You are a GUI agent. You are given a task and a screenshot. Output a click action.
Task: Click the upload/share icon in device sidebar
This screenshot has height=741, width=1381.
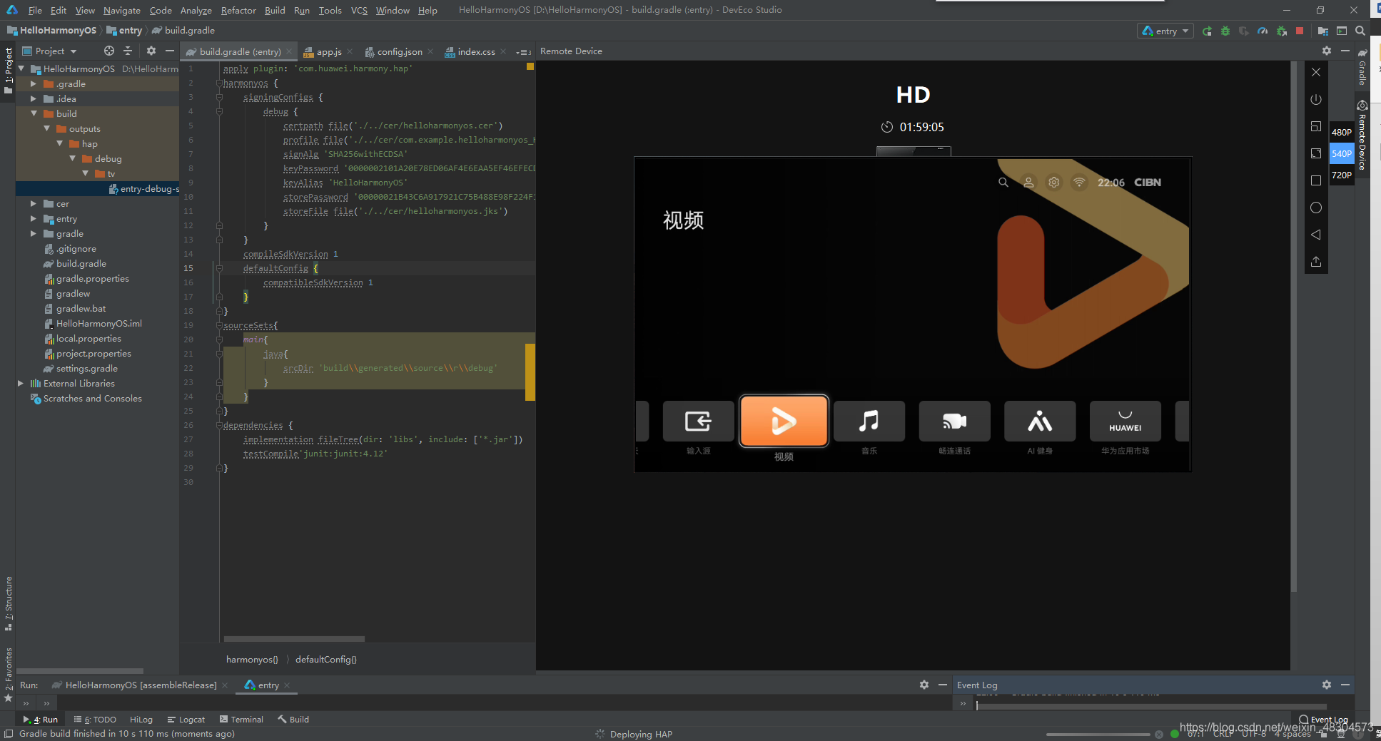(1316, 262)
